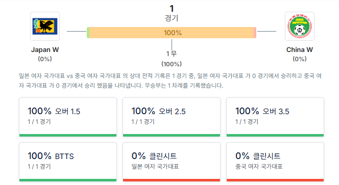Select the 오버 1.5 stat card
The image size is (339, 185).
pos(68,117)
